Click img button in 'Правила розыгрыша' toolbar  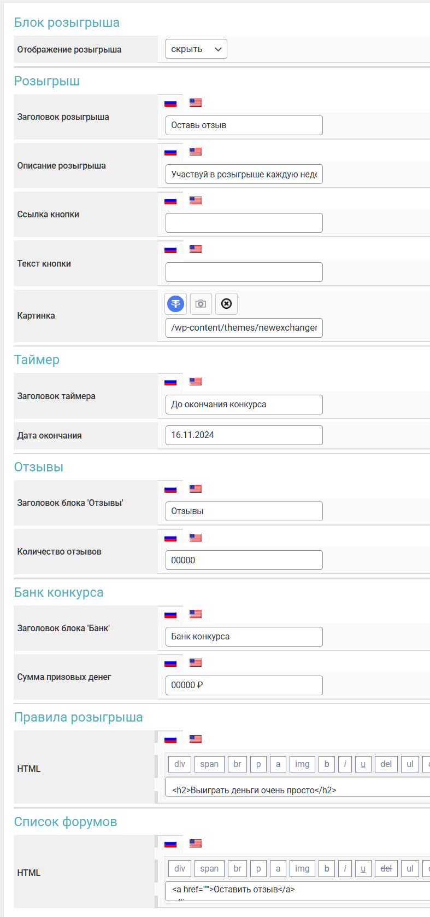tap(302, 764)
